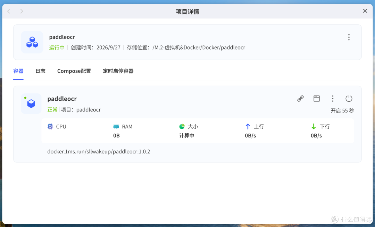The image size is (375, 227).
Task: Click the 上行 upload arrow icon
Action: pyautogui.click(x=248, y=126)
